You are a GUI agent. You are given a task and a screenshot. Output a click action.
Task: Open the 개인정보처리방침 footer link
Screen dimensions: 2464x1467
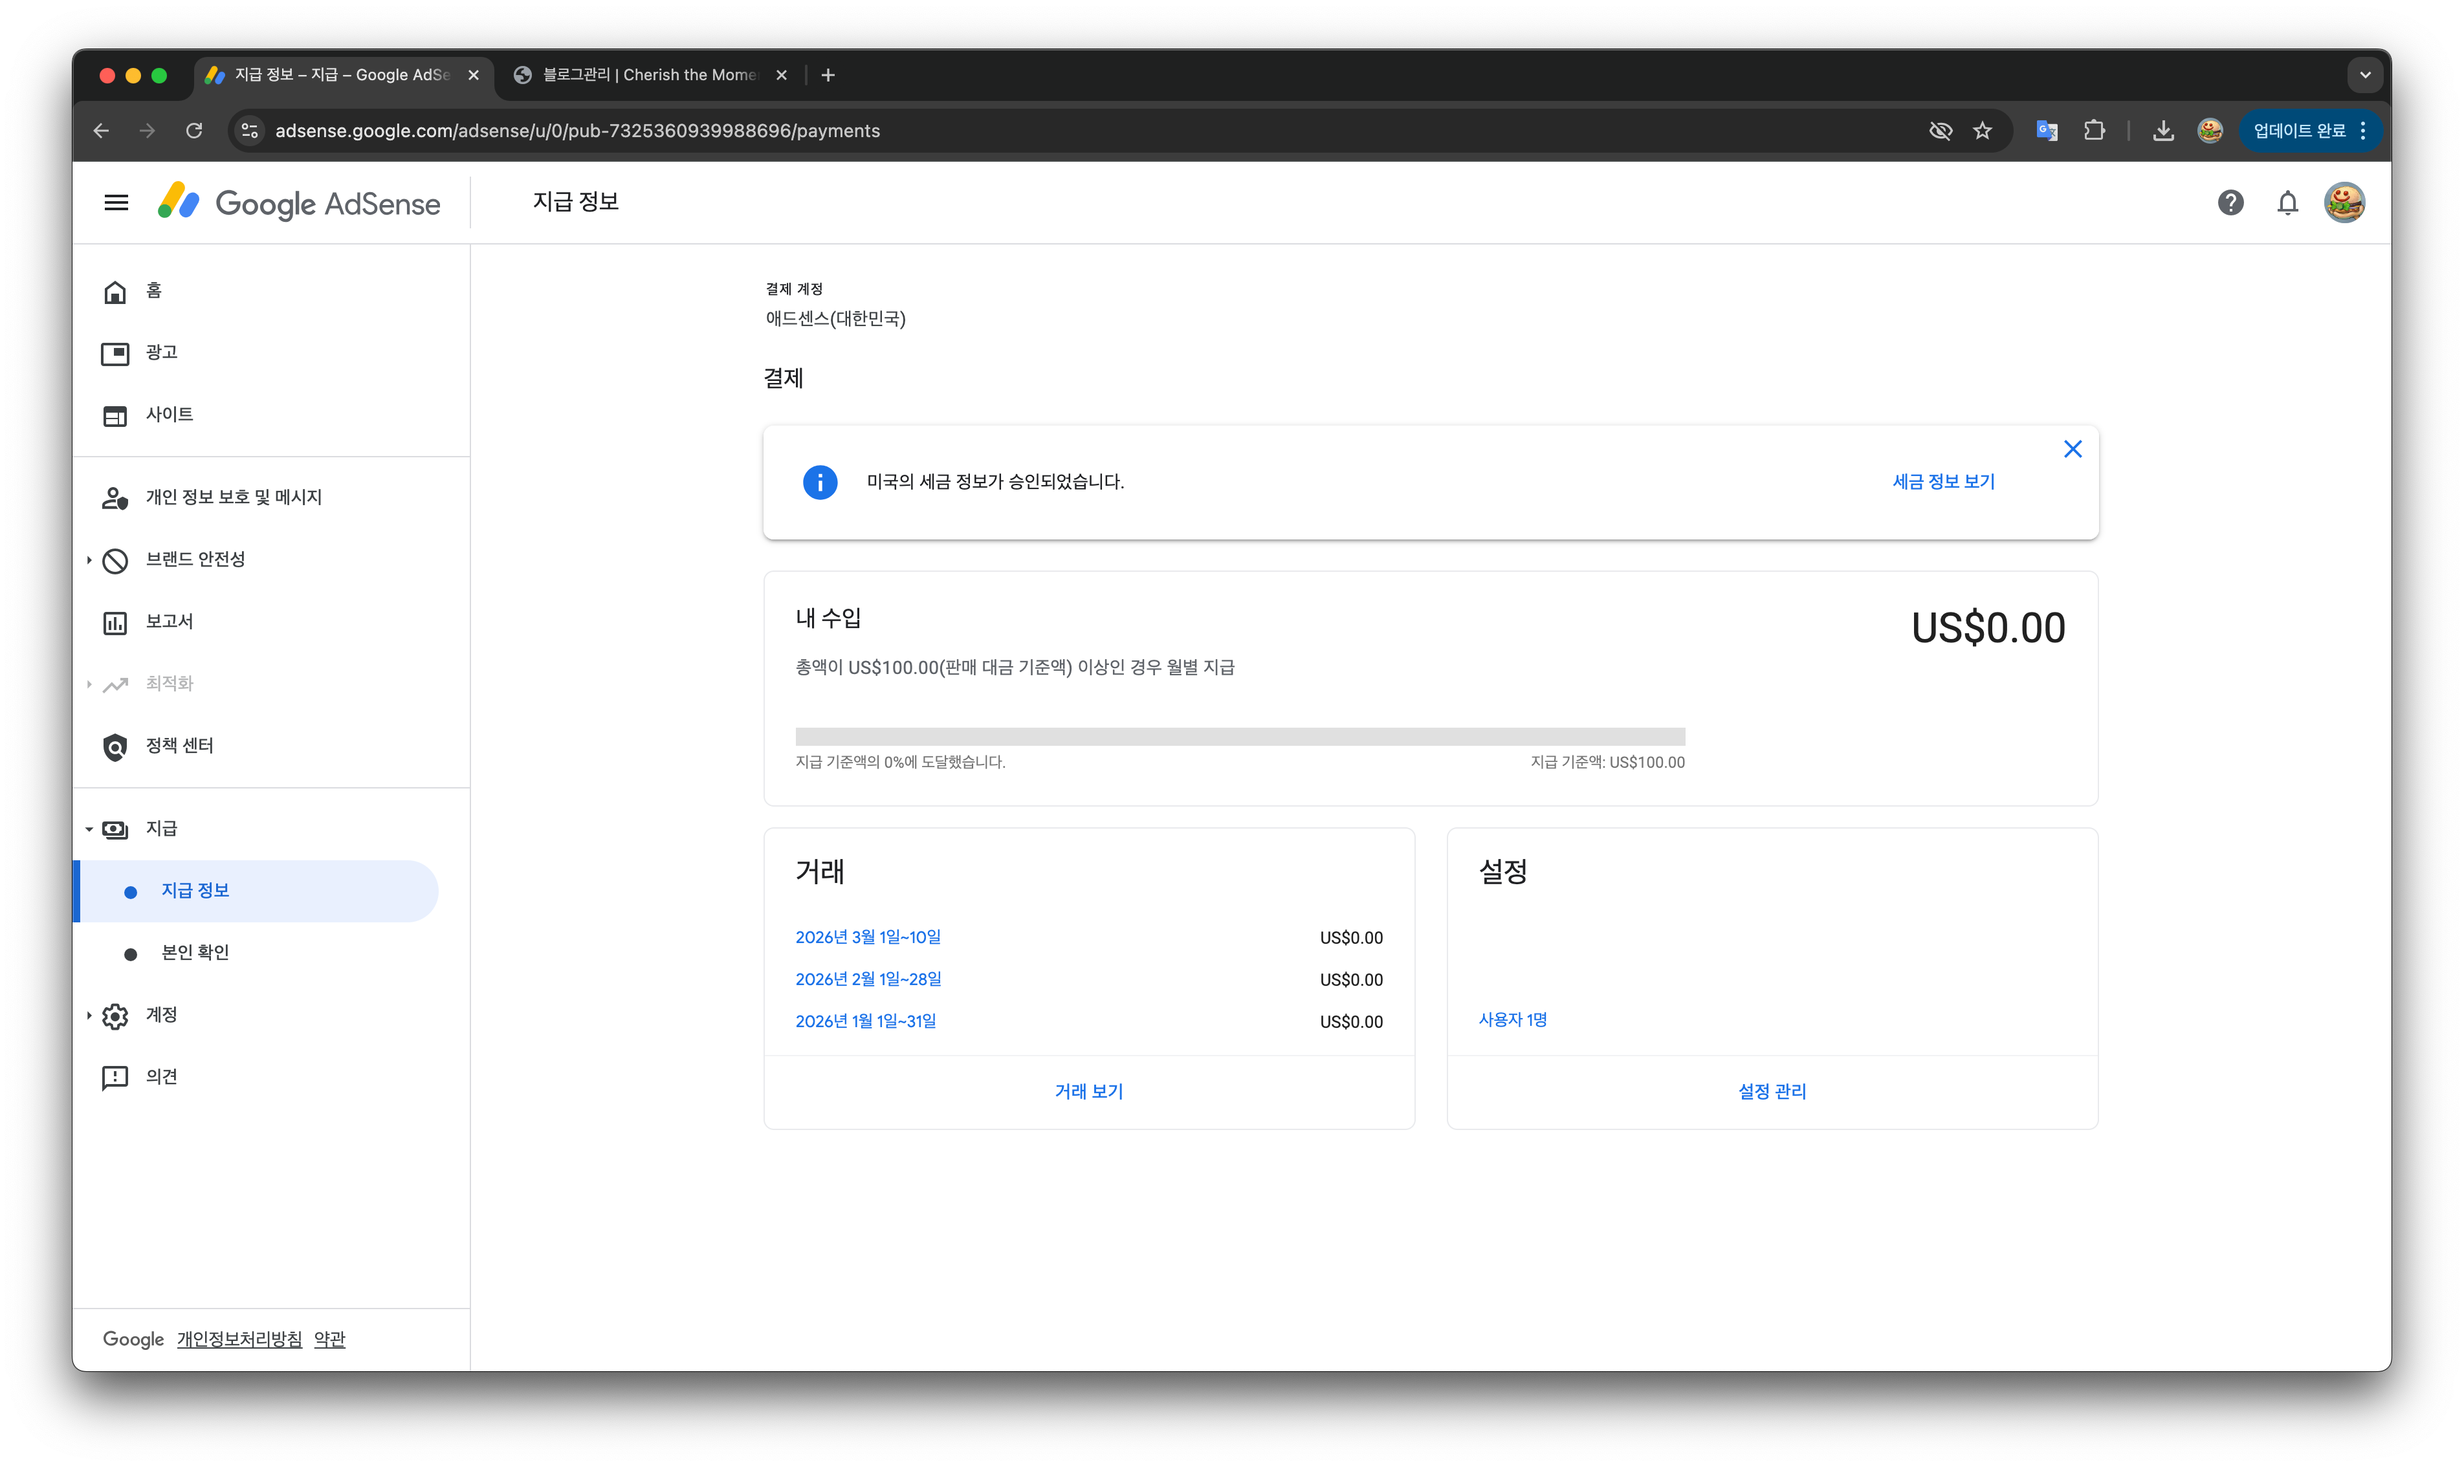pyautogui.click(x=239, y=1340)
